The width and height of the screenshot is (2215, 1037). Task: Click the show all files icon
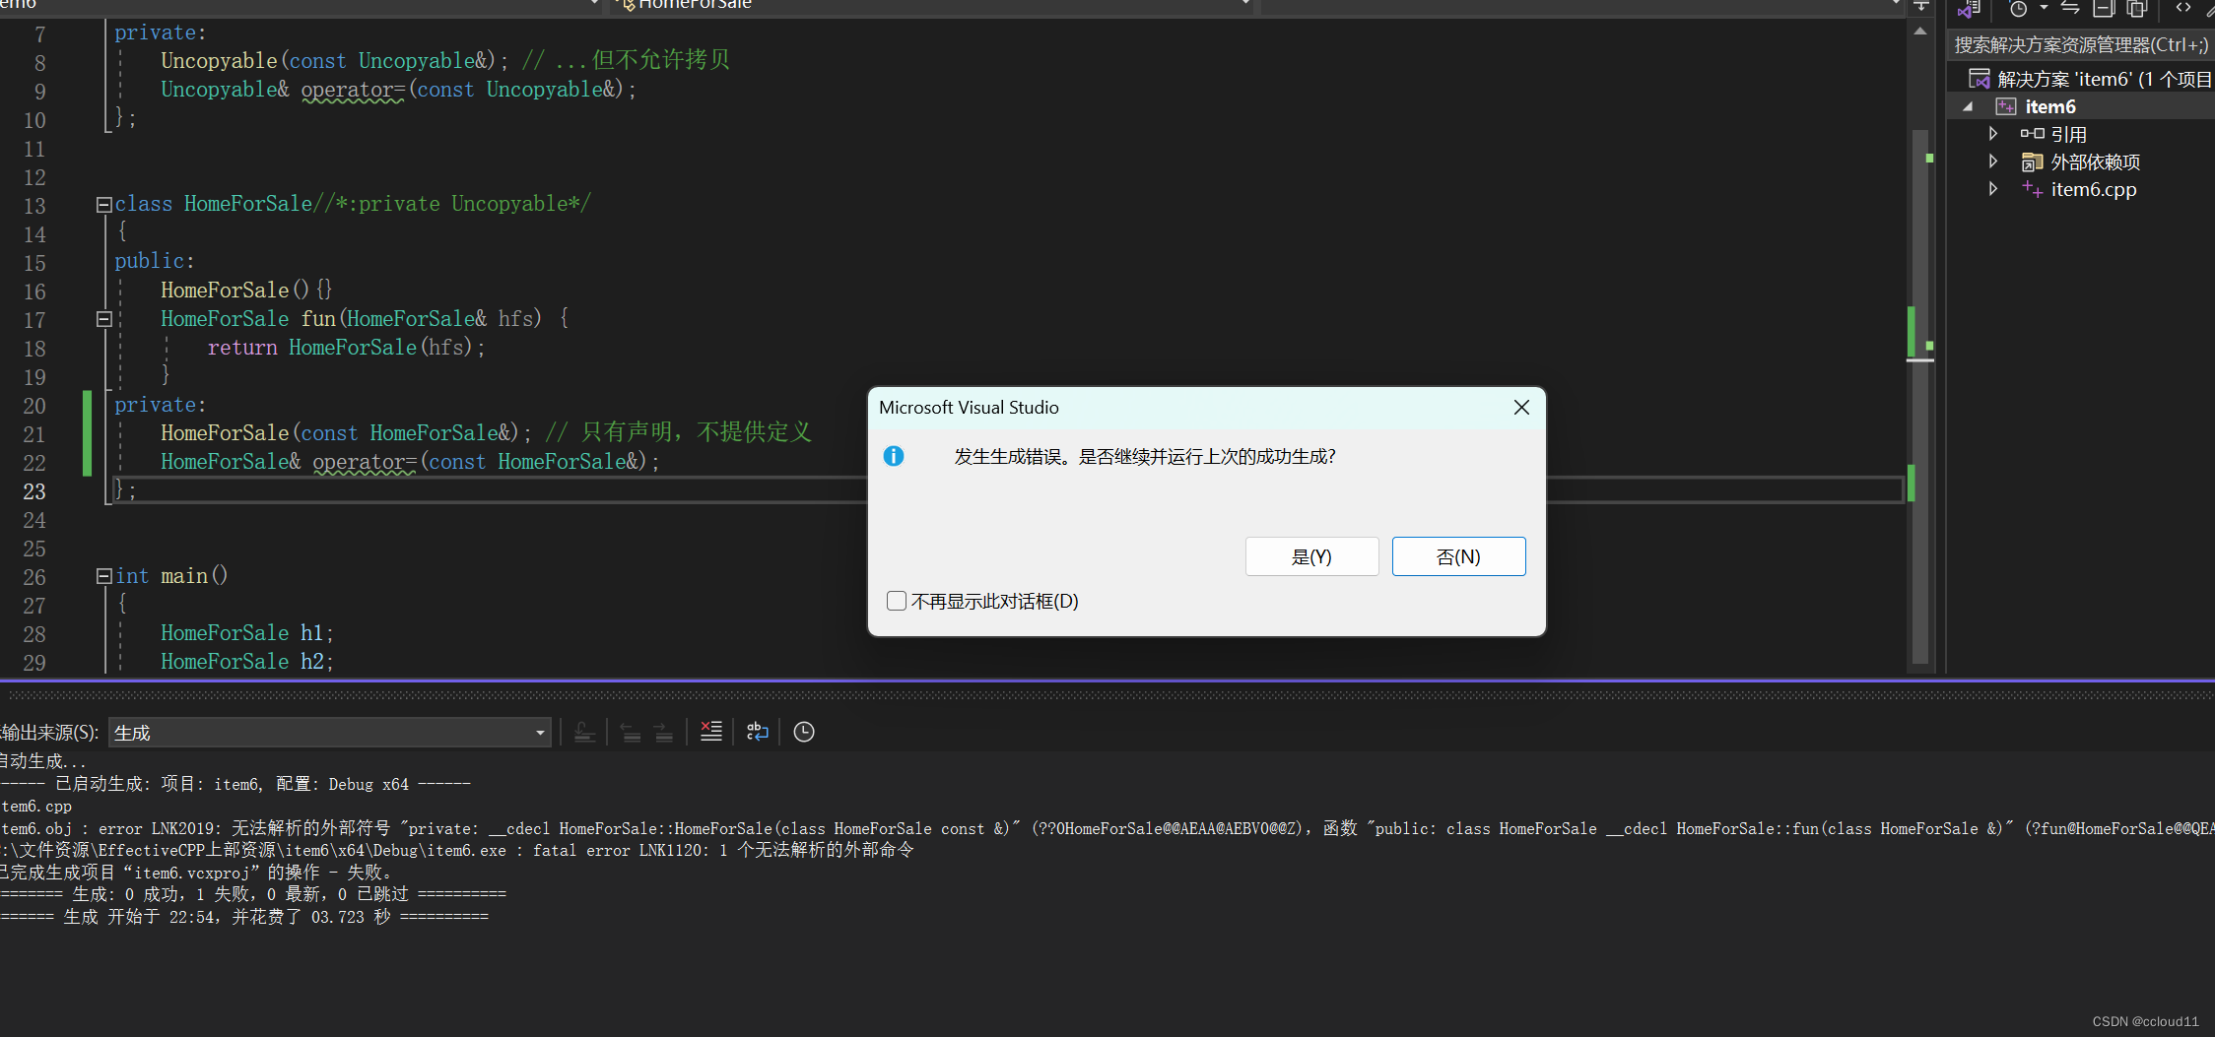2137,8
